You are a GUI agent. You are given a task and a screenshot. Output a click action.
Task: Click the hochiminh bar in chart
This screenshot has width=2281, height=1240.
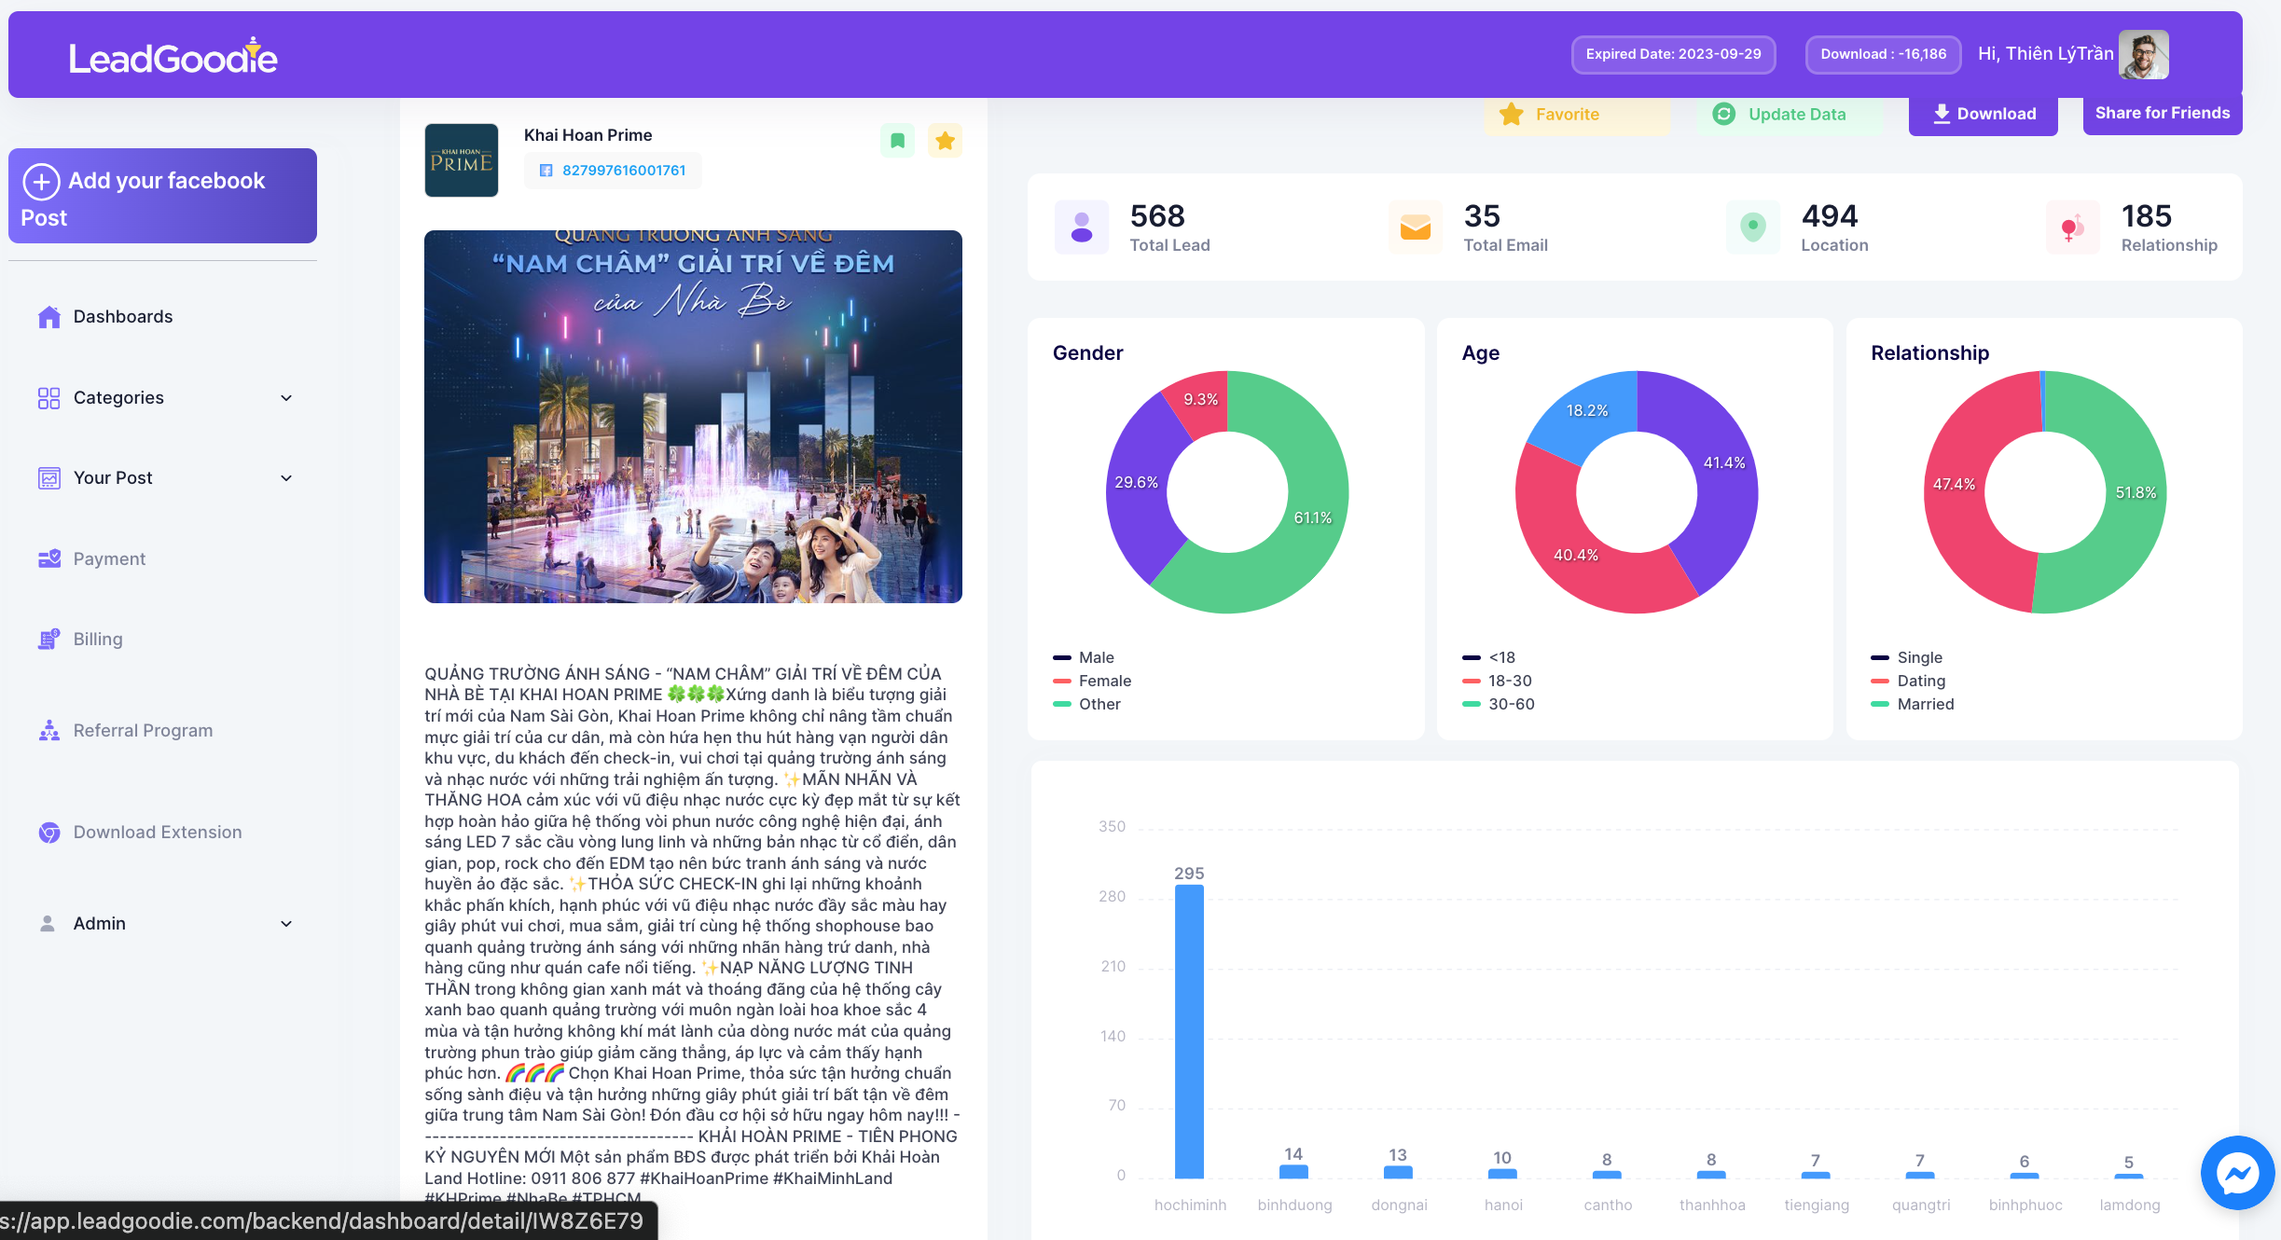(1189, 1031)
